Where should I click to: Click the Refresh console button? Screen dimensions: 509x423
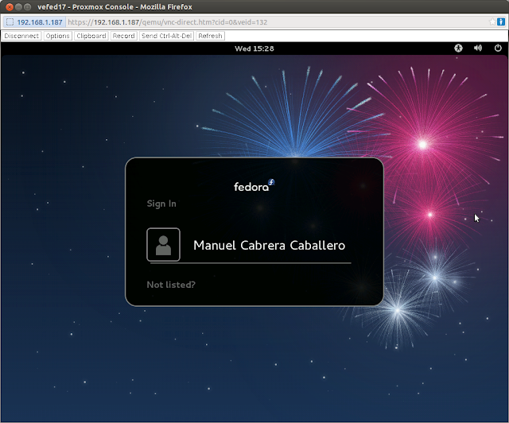click(210, 36)
